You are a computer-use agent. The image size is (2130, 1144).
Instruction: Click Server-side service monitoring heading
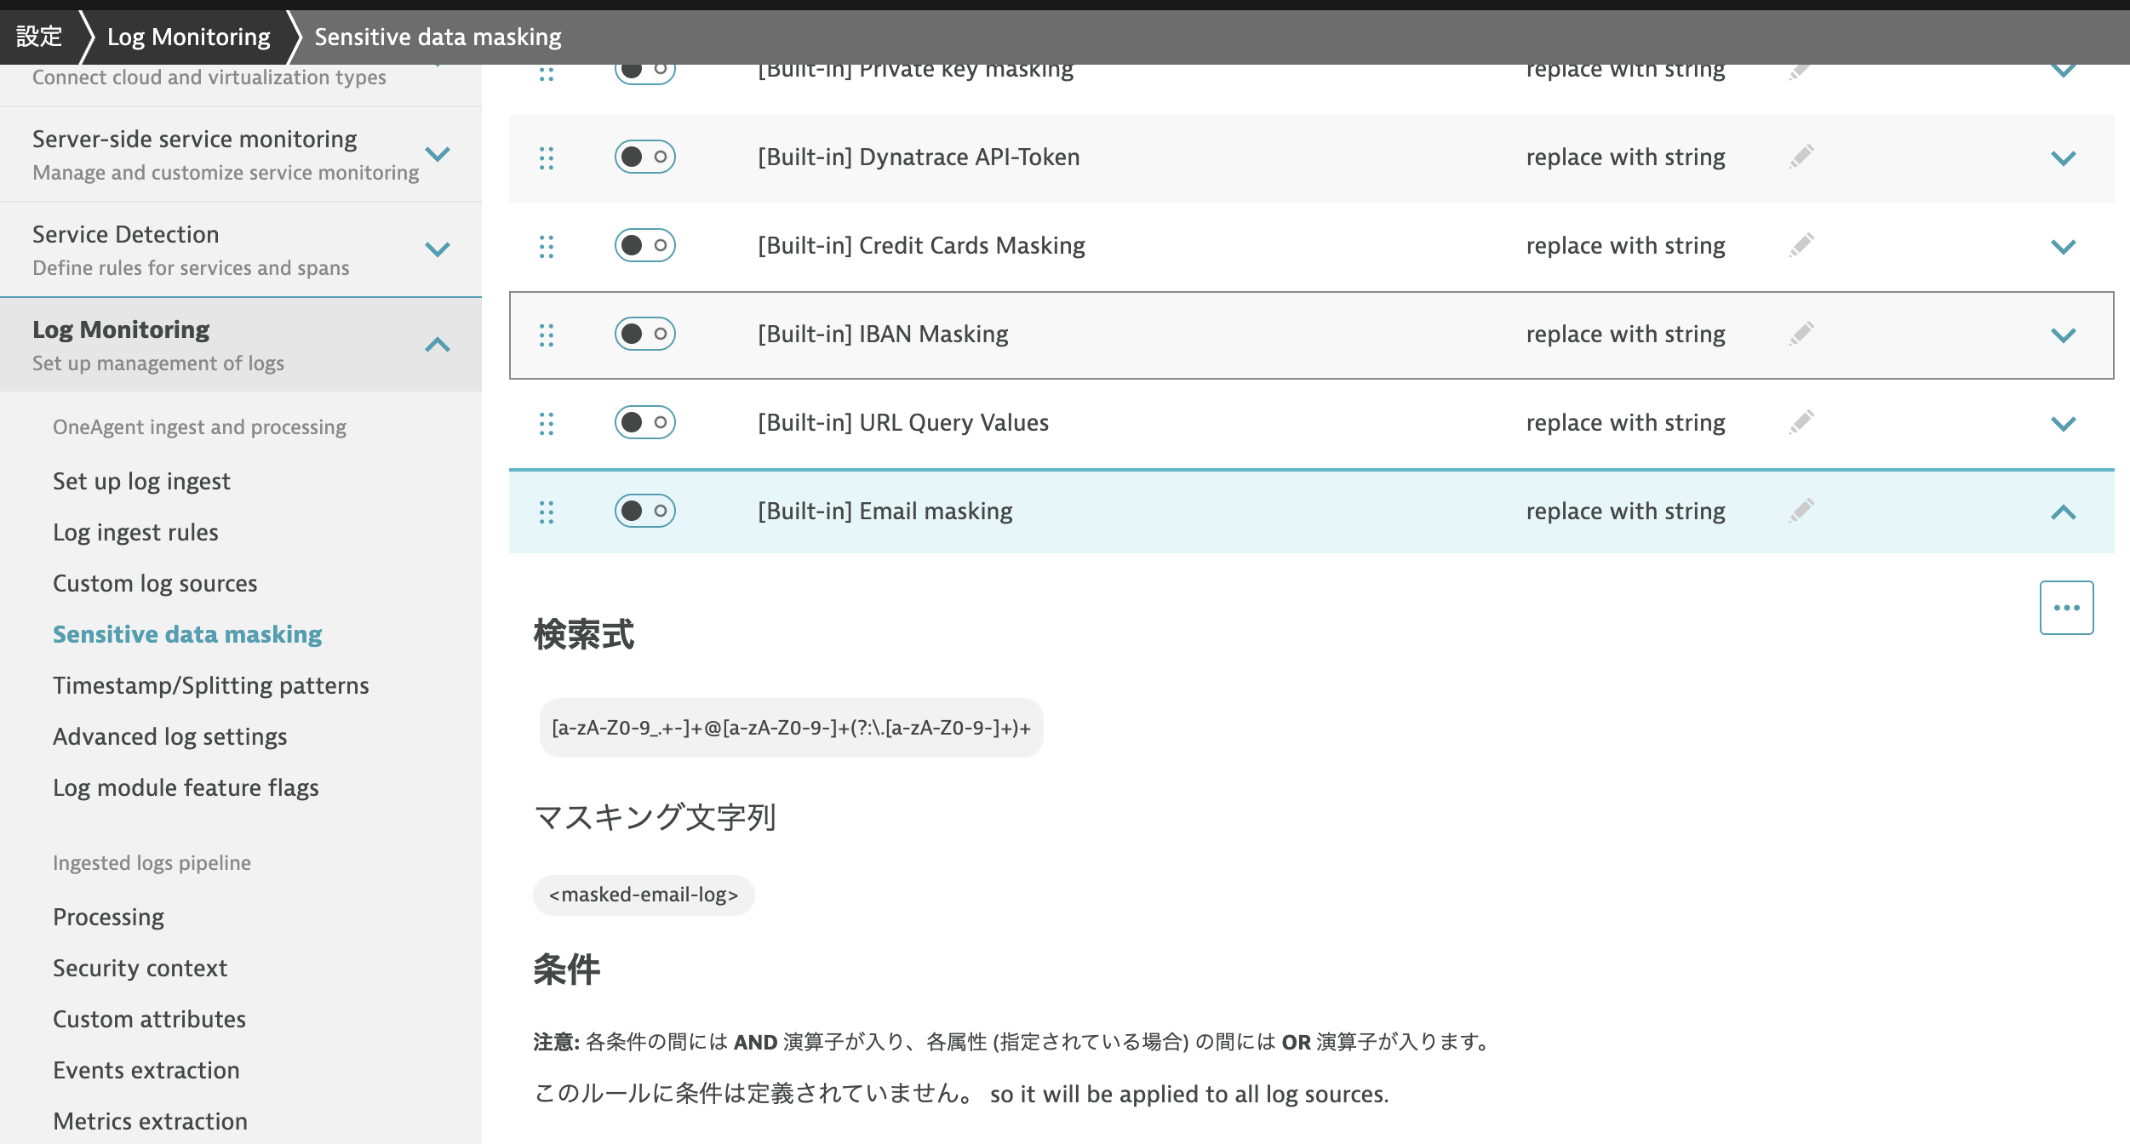pos(195,139)
